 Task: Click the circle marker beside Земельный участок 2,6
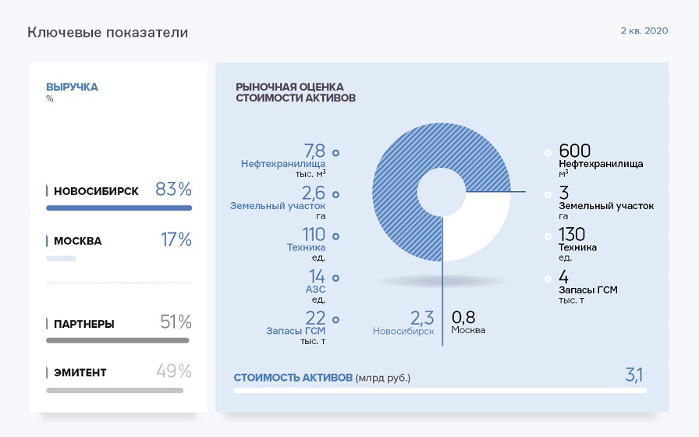click(335, 195)
